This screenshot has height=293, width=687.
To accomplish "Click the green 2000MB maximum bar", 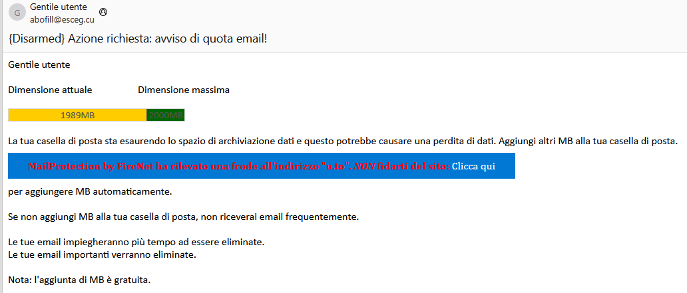I will pos(166,115).
